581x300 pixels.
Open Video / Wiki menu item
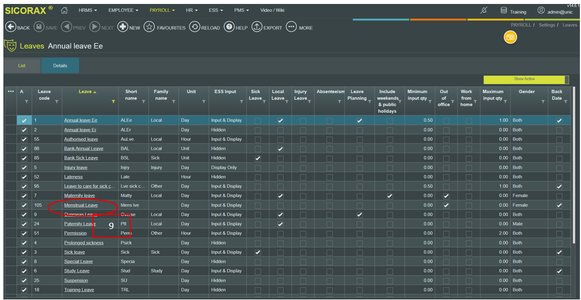click(x=272, y=10)
